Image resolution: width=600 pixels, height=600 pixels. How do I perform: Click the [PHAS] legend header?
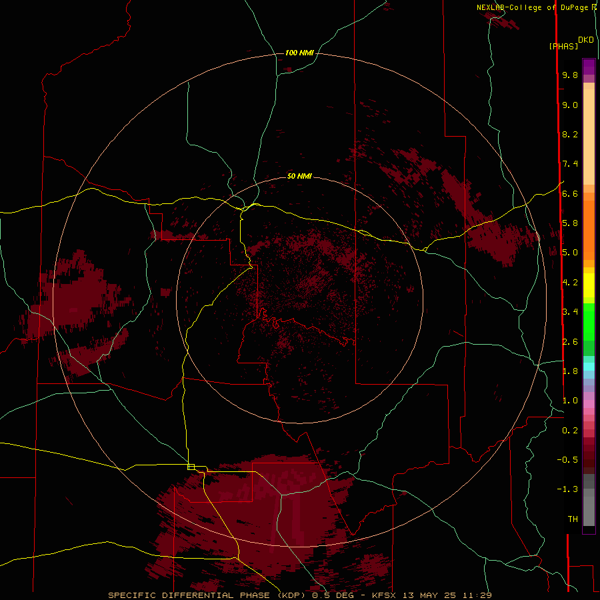click(x=563, y=46)
